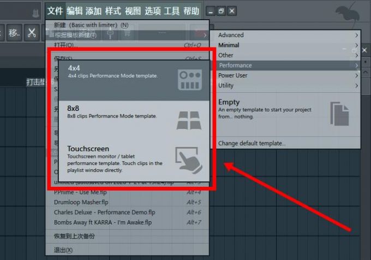Choose 新建 (Basic with limiter)
The width and height of the screenshot is (371, 260).
(127, 25)
